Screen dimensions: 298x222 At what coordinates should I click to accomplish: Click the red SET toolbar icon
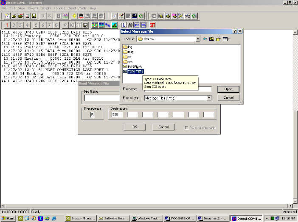153,25
